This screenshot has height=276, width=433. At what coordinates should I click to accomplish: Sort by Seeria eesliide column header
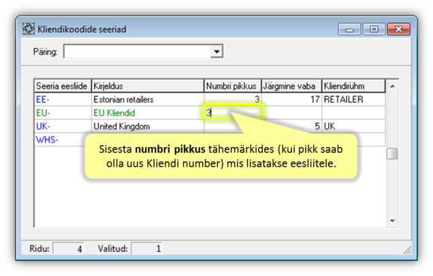[63, 86]
